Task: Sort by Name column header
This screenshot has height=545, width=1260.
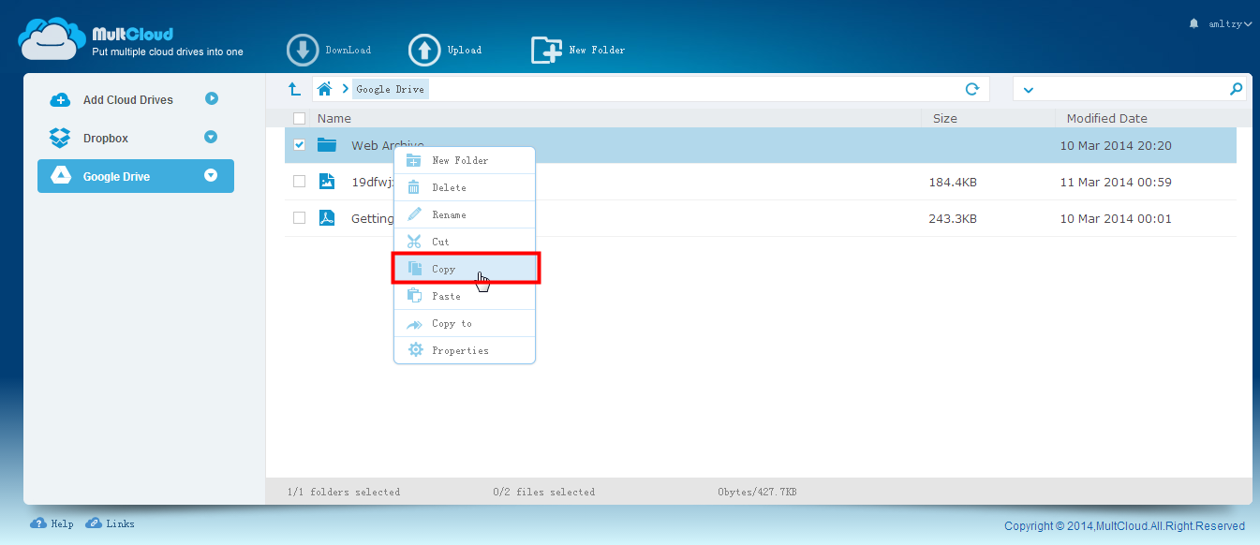Action: (x=334, y=118)
